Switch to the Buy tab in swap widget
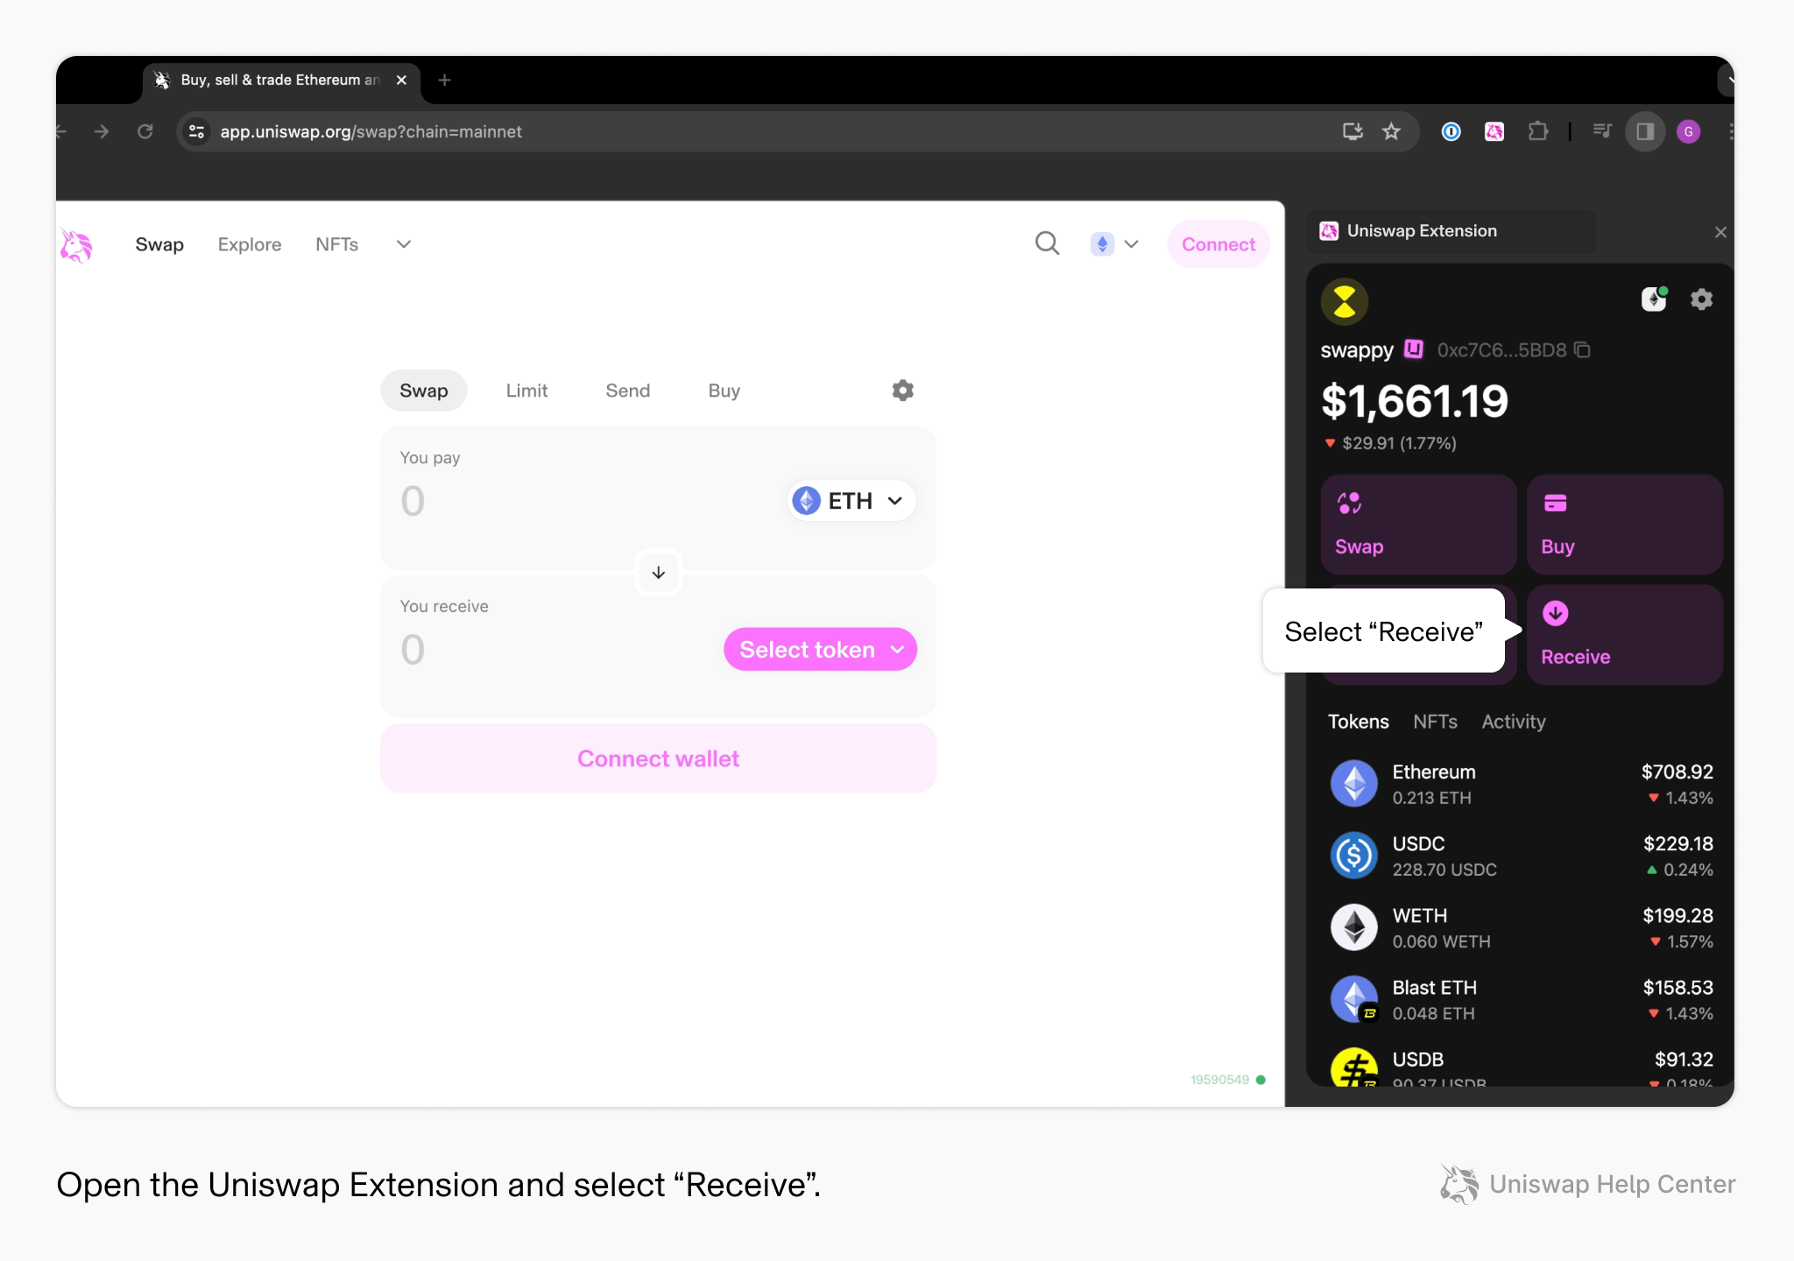 click(x=724, y=391)
